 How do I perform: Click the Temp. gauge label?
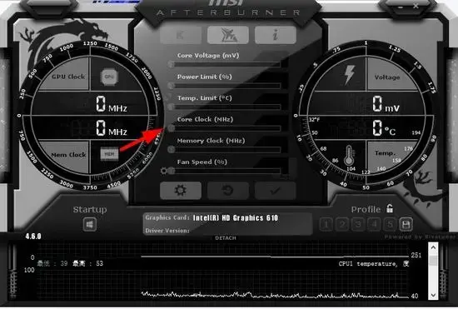click(x=385, y=153)
